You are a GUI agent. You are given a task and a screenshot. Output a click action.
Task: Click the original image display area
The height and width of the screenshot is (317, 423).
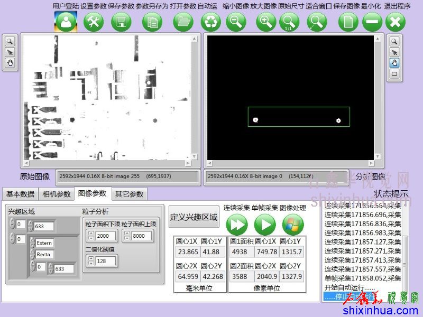(107, 98)
